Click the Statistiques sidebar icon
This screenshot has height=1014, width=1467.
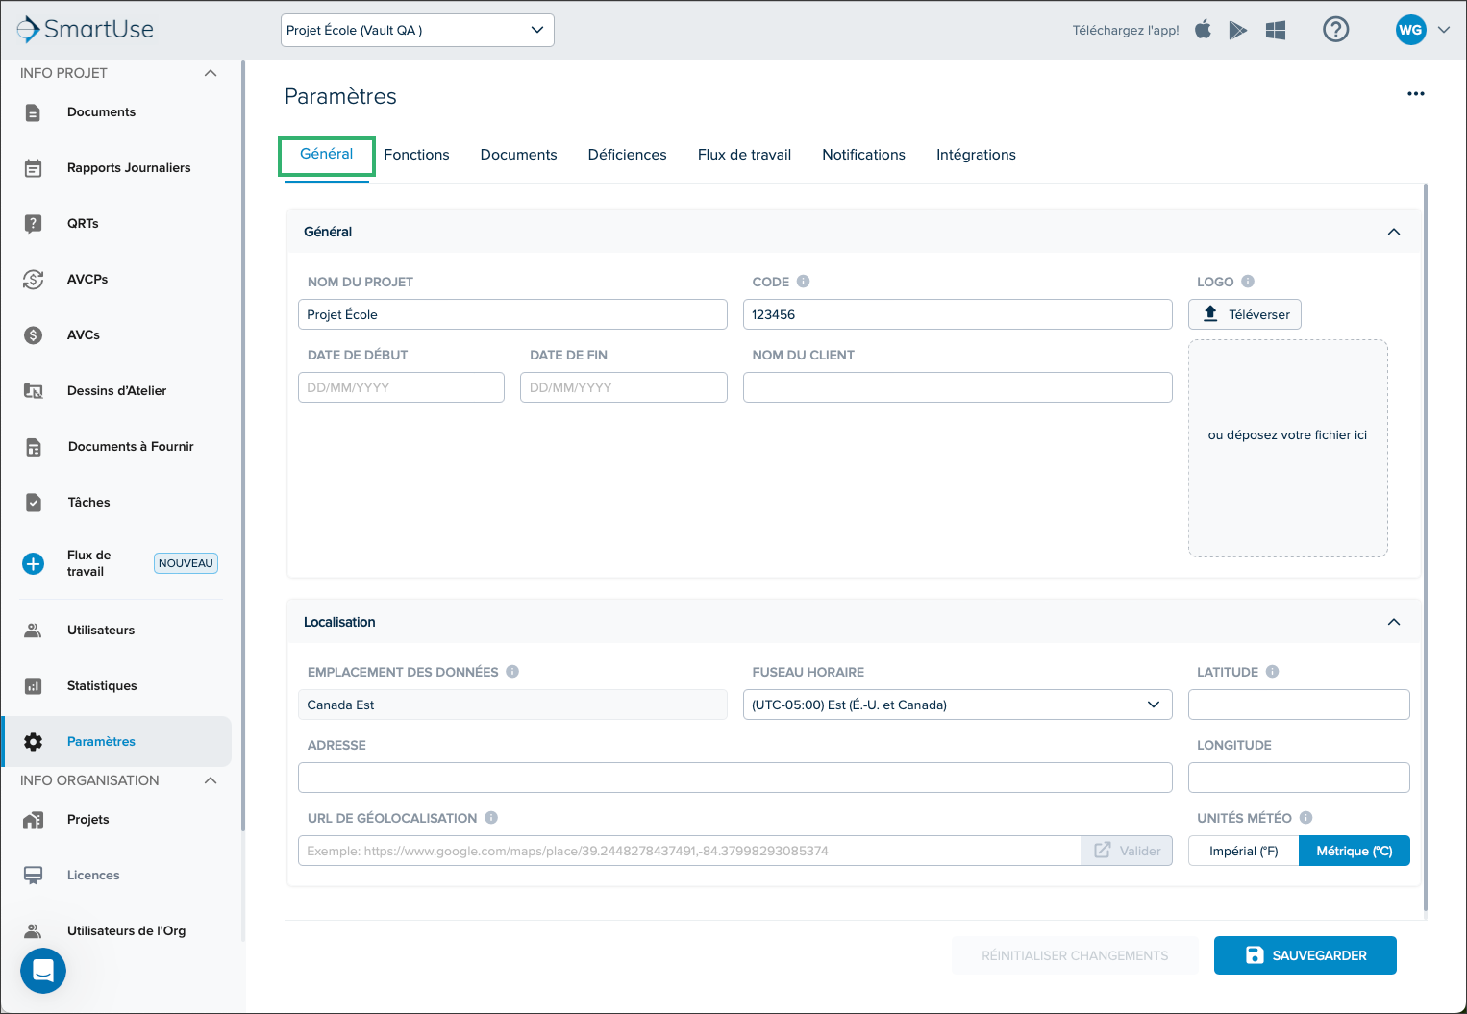coord(34,686)
